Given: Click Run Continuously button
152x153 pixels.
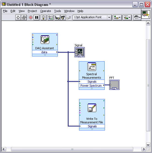Looking at the screenshot, I should (24, 18).
